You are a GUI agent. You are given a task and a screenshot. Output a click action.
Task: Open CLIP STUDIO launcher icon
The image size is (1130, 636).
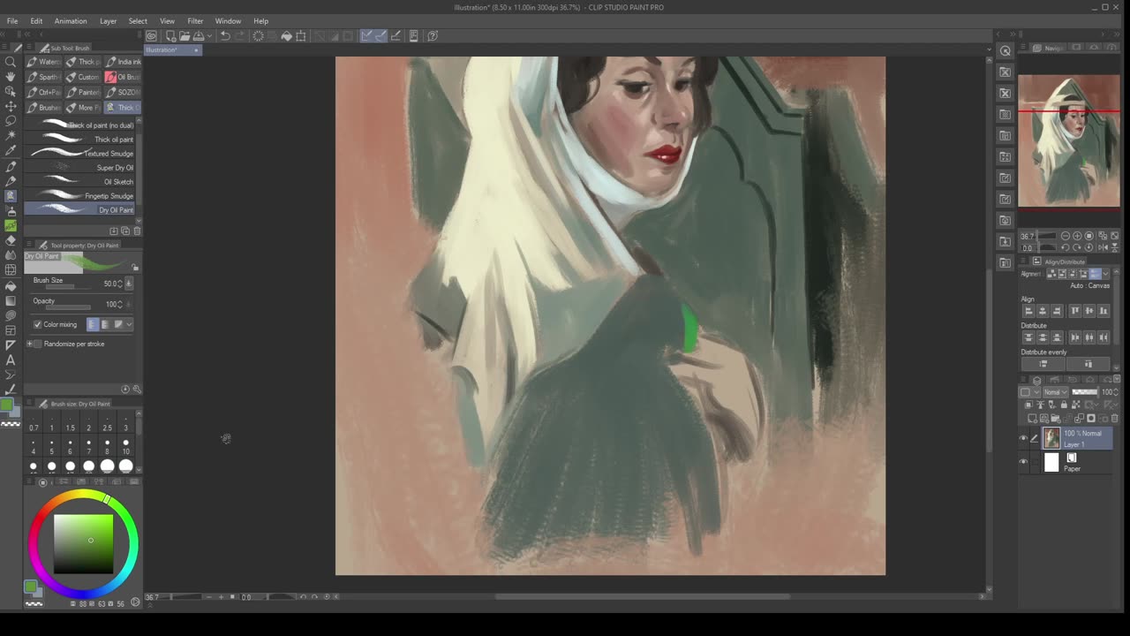point(152,36)
